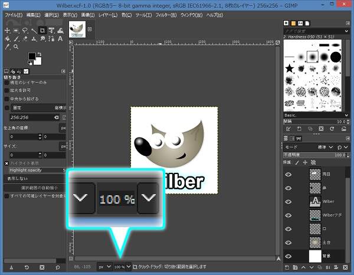
Task: Select the Move tool
Action: pos(6,30)
